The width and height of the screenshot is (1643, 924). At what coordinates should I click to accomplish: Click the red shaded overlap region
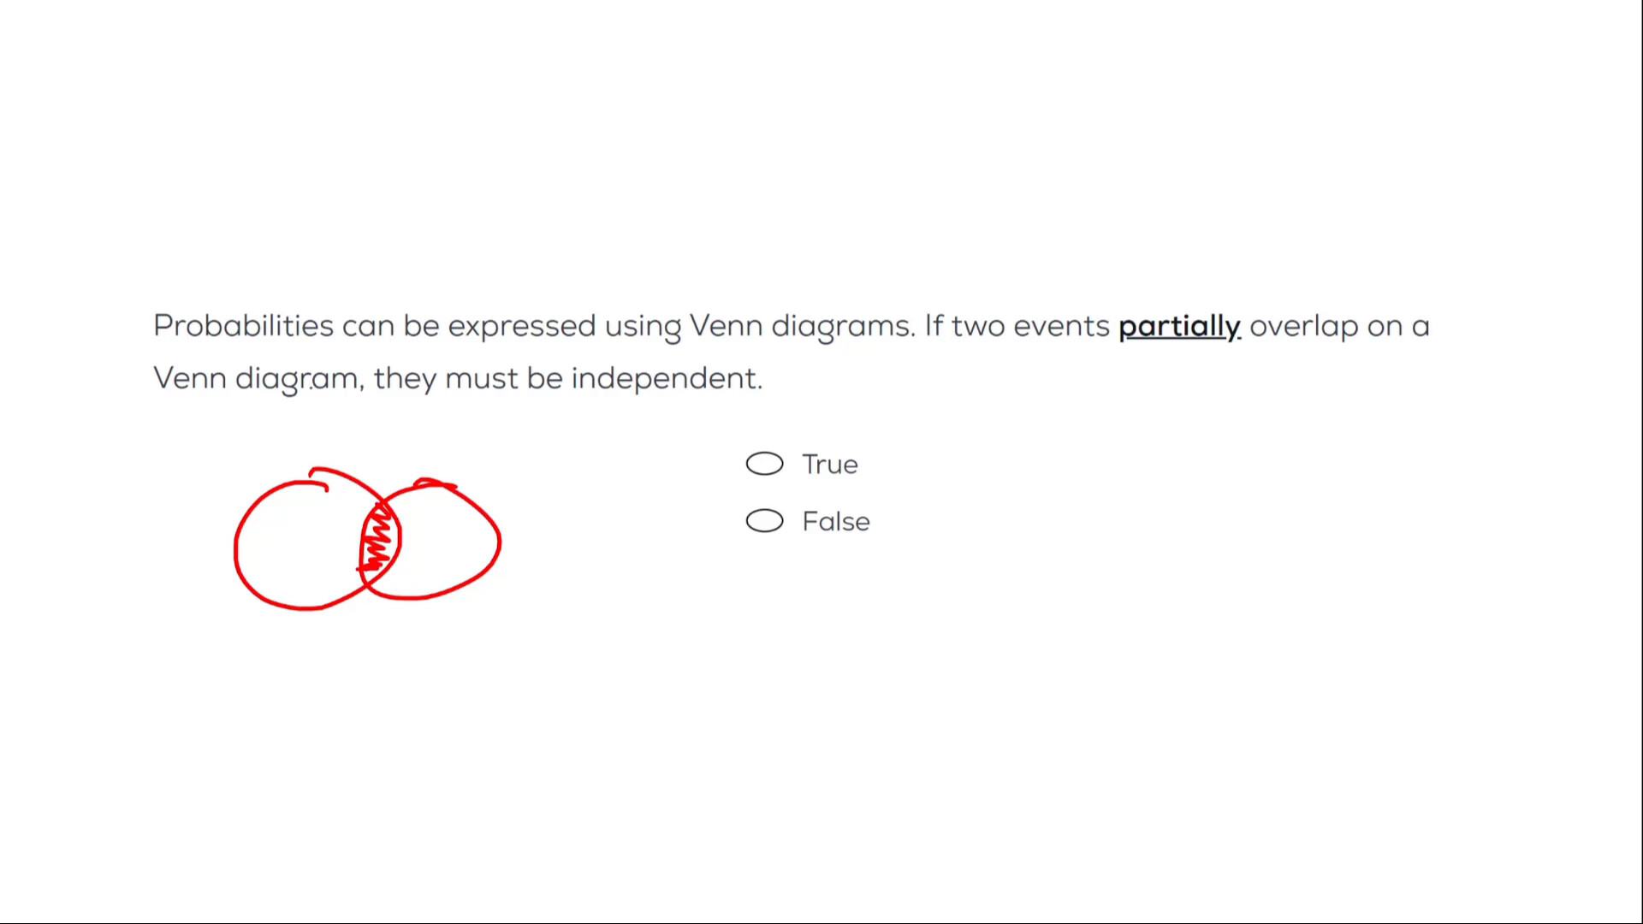(x=379, y=541)
